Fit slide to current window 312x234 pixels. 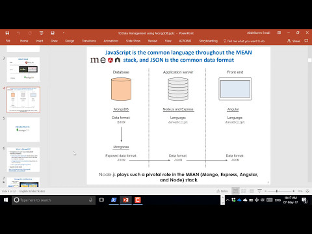tap(307, 191)
